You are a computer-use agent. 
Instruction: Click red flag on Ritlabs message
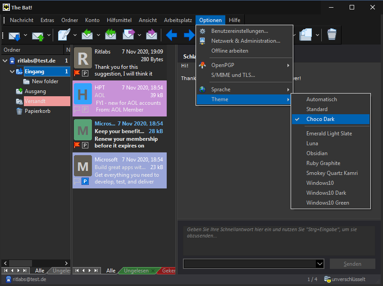[77, 73]
